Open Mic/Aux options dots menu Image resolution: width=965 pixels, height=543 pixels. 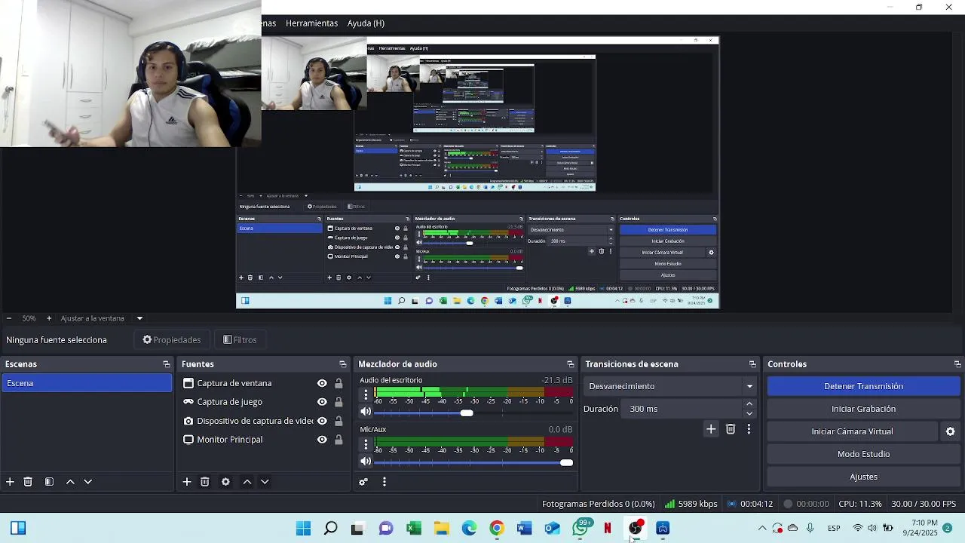tap(366, 443)
